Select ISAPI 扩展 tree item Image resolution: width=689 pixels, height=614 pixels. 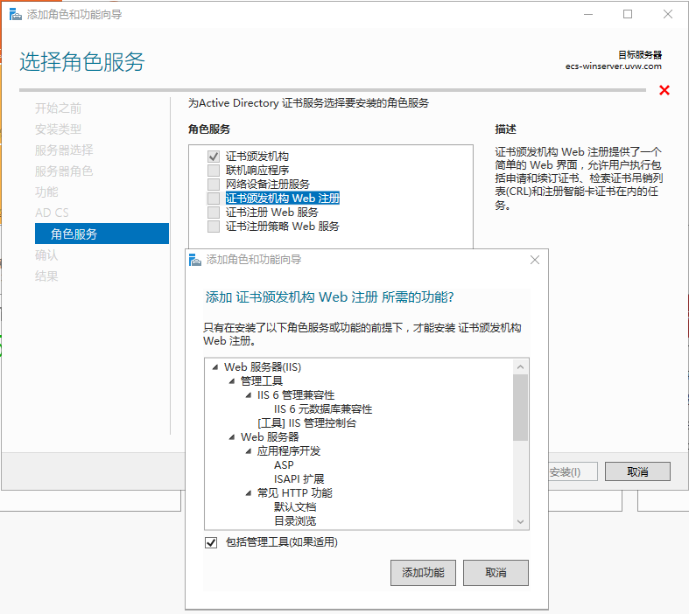pos(299,479)
